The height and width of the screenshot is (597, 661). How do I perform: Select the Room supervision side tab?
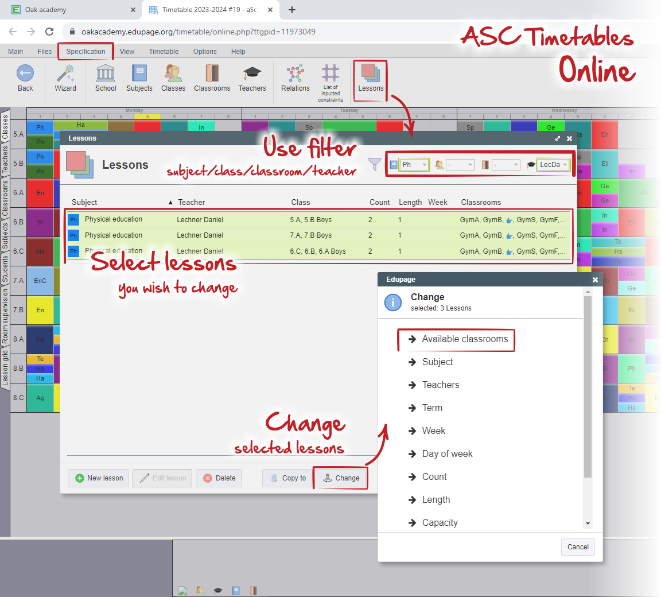5,316
